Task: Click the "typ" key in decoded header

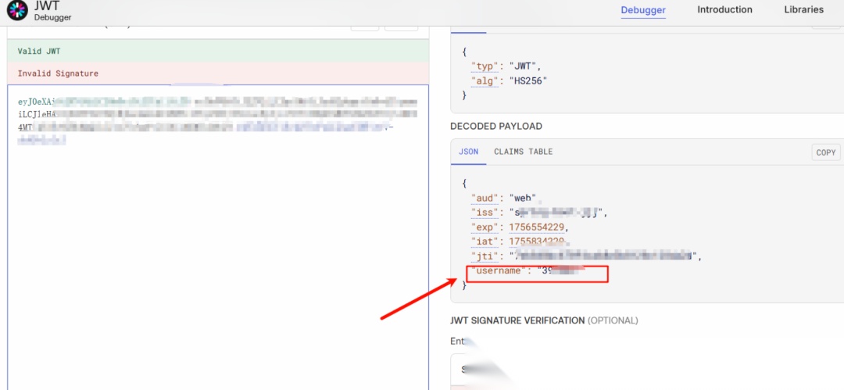Action: pyautogui.click(x=485, y=66)
